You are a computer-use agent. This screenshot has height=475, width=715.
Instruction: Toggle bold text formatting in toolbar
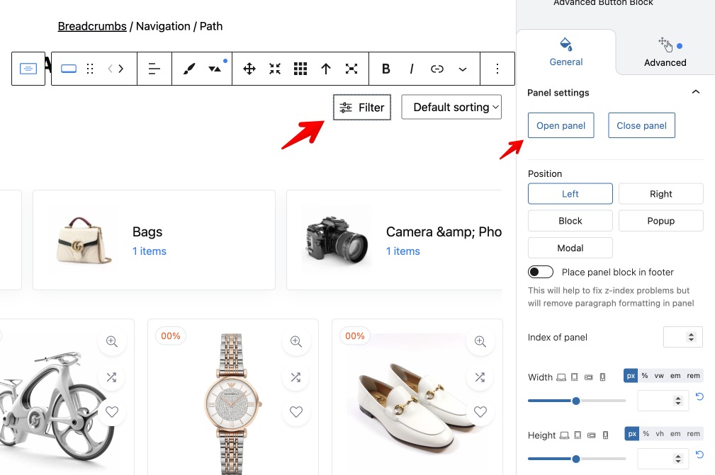tap(386, 69)
